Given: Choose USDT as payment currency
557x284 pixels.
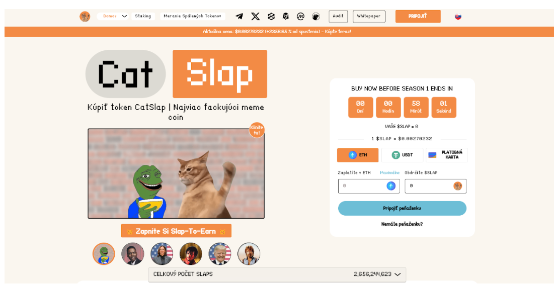Looking at the screenshot, I should coord(402,155).
